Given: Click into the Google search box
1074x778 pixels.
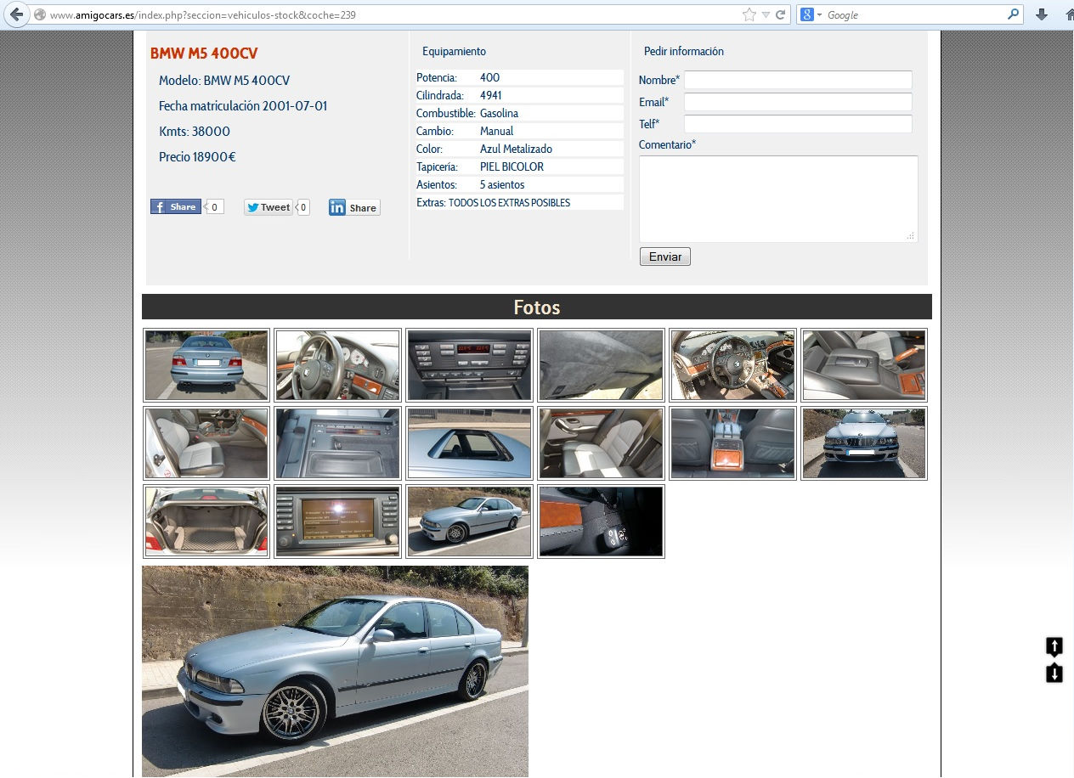Looking at the screenshot, I should click(x=915, y=14).
